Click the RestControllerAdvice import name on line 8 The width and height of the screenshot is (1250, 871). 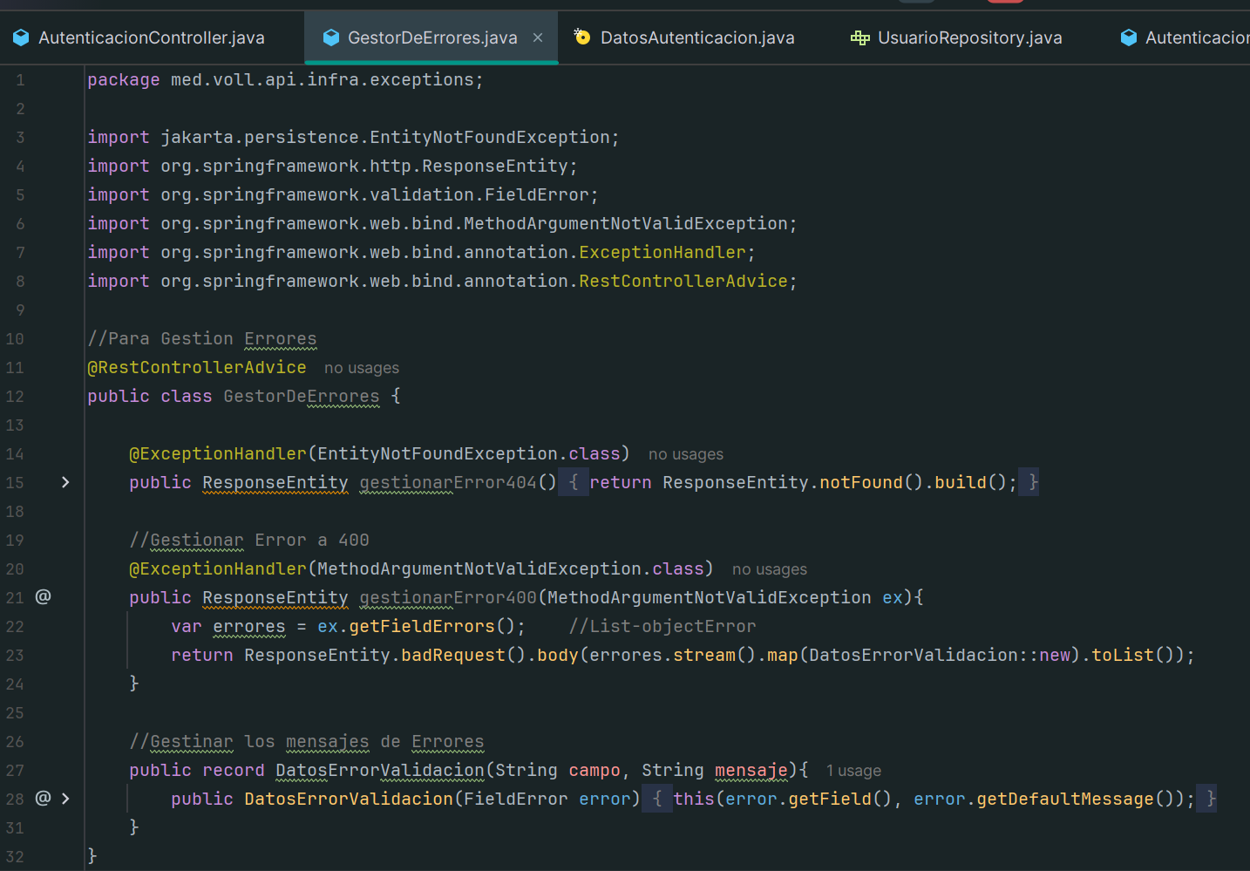click(x=683, y=282)
